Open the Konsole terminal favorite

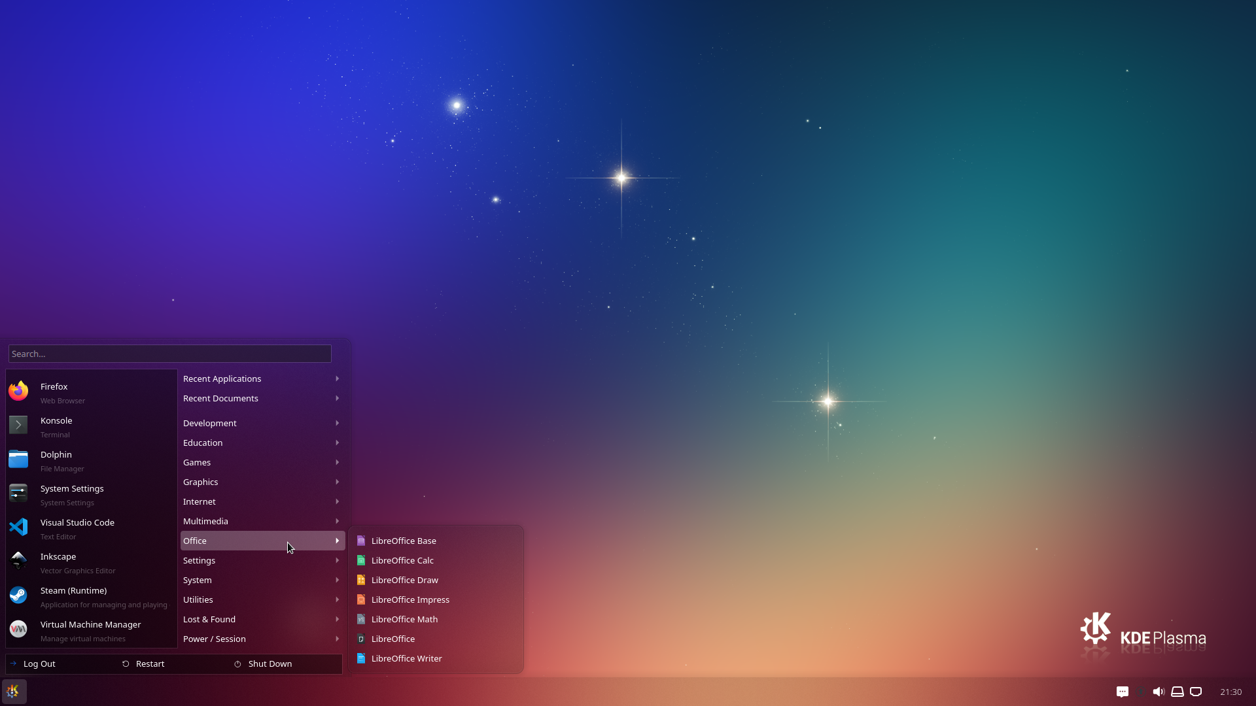(92, 427)
